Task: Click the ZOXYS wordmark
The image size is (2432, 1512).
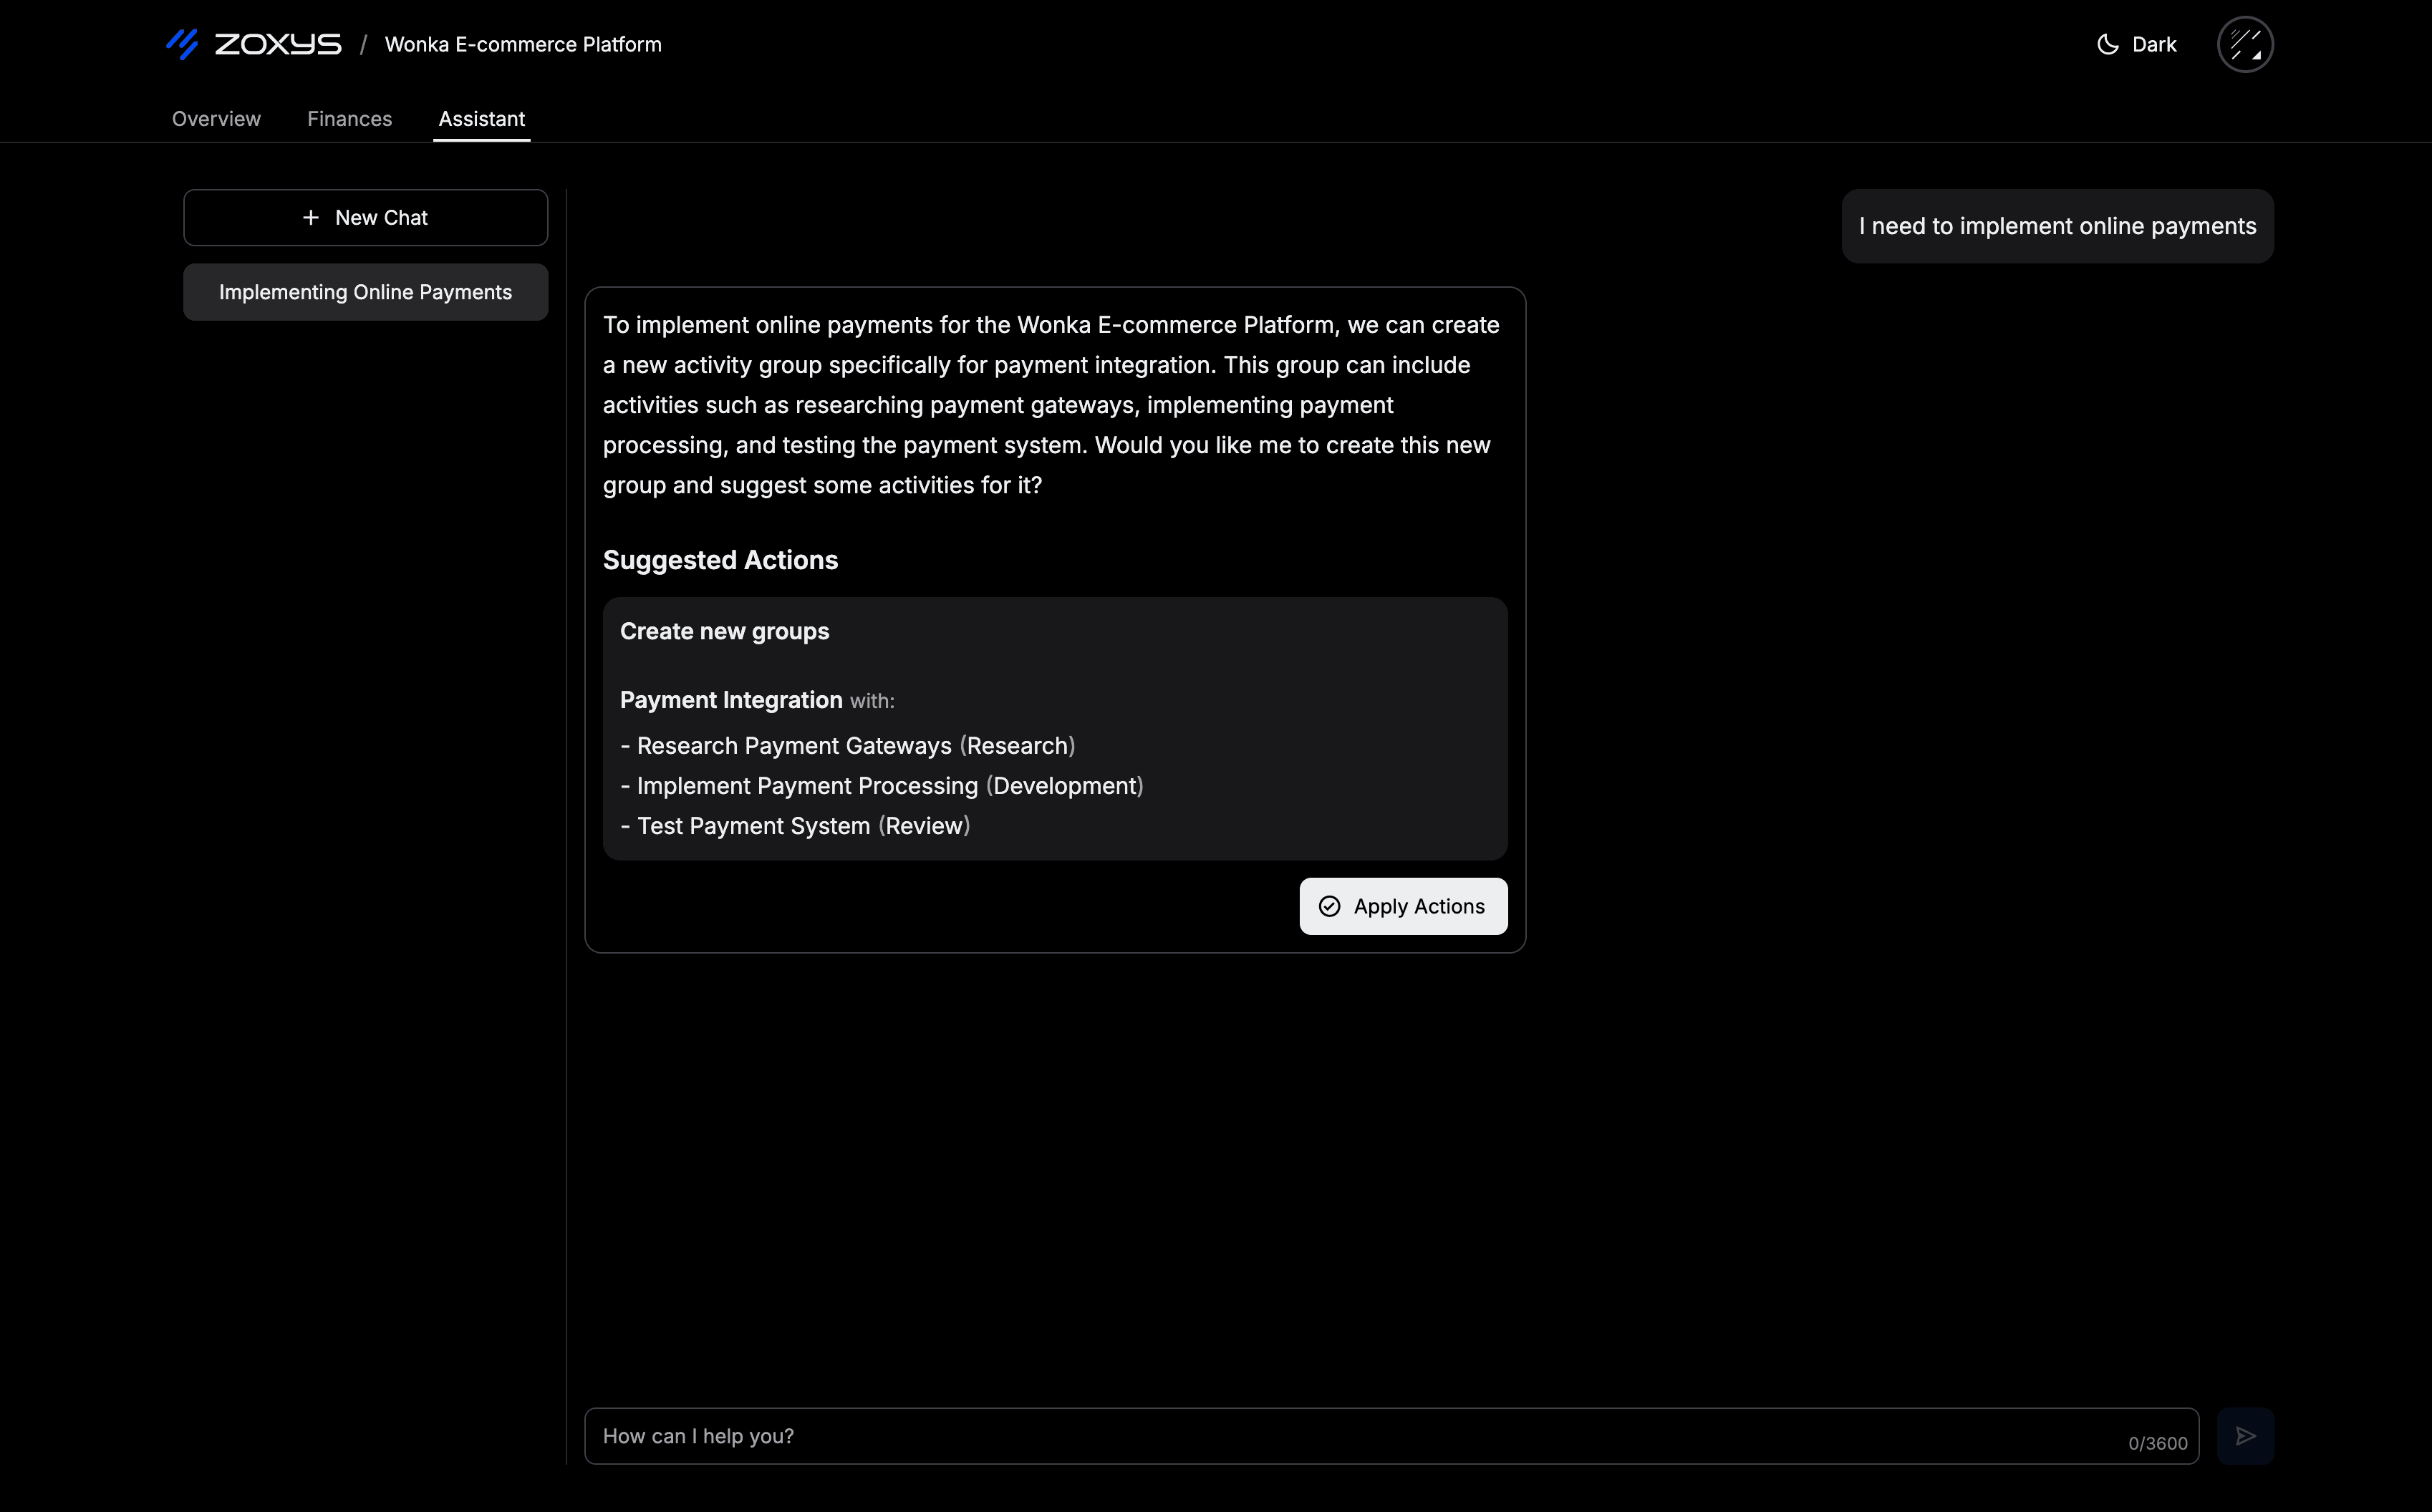Action: [278, 44]
